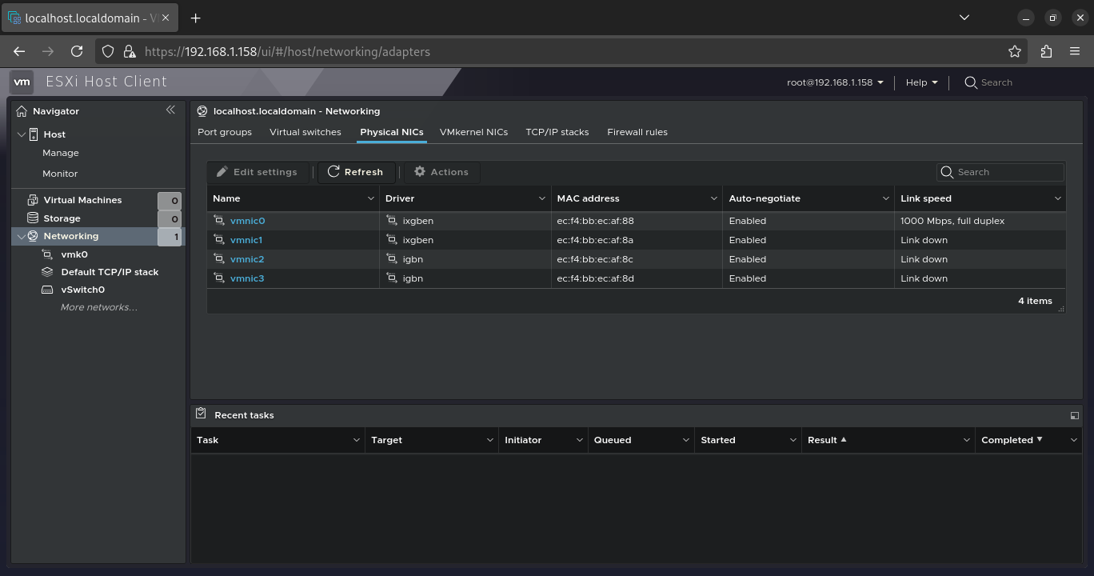This screenshot has height=576, width=1094.
Task: Click the Edit settings button
Action: (257, 172)
